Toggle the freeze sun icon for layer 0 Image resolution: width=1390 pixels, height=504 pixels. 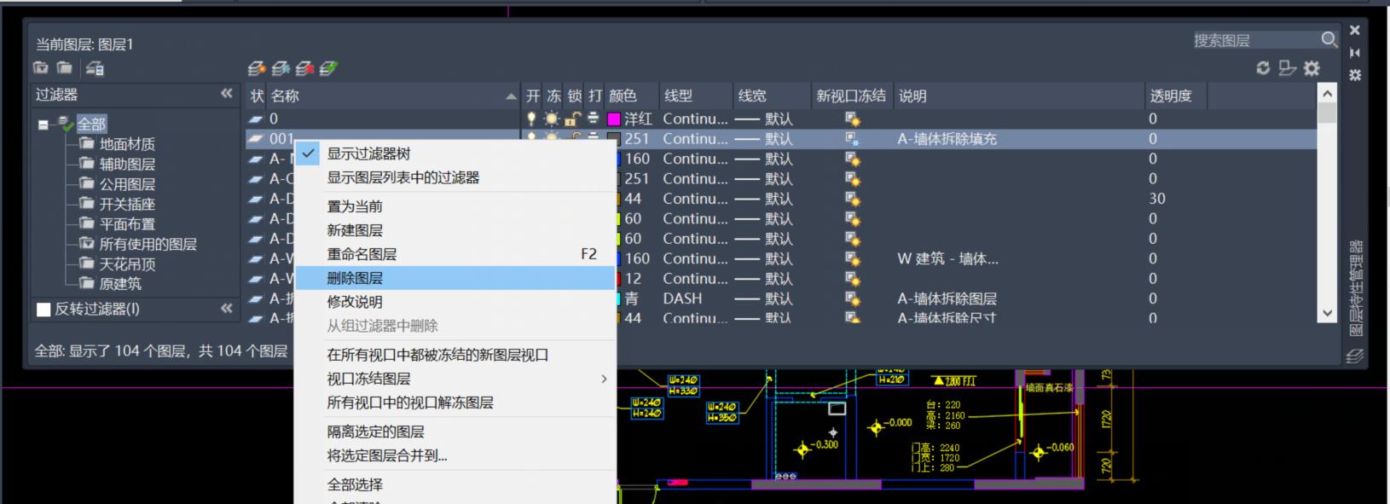[553, 119]
